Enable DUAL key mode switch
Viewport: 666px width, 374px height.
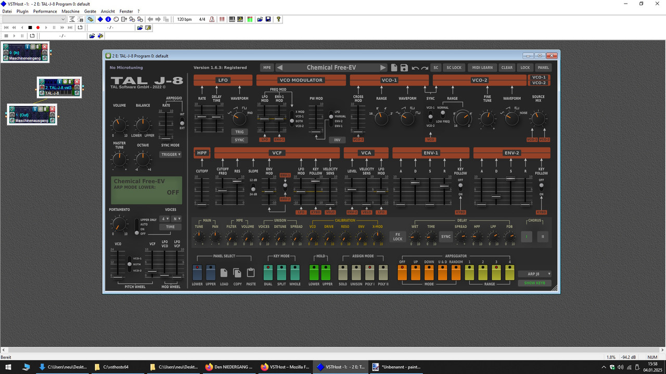268,273
